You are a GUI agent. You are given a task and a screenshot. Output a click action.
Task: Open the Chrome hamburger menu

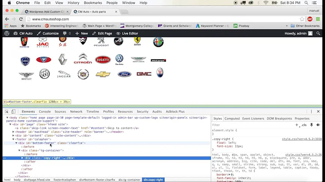click(x=318, y=19)
